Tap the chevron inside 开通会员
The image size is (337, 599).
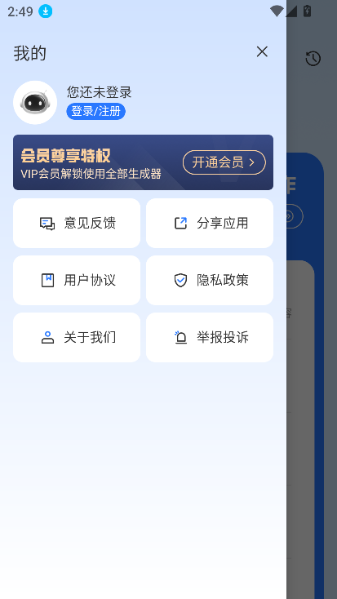point(252,162)
